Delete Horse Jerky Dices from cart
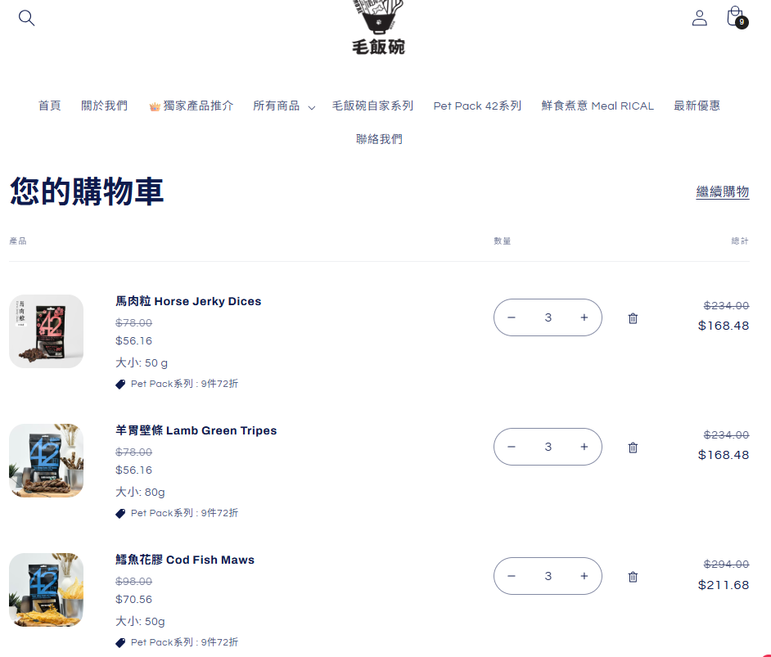 point(633,318)
